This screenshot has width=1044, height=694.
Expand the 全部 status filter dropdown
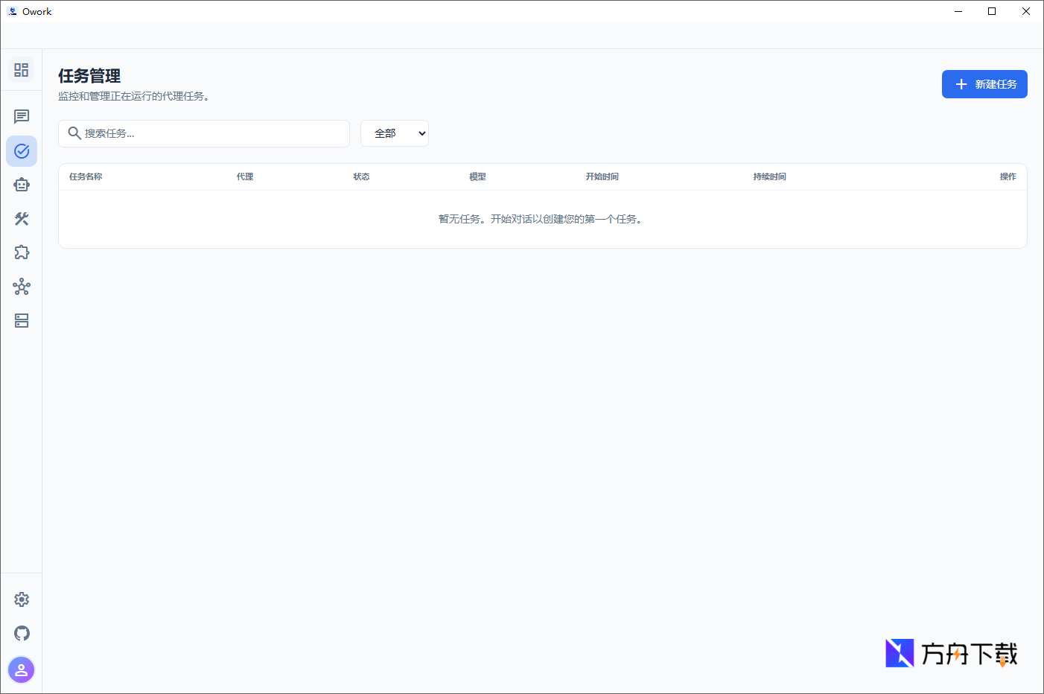pyautogui.click(x=394, y=133)
